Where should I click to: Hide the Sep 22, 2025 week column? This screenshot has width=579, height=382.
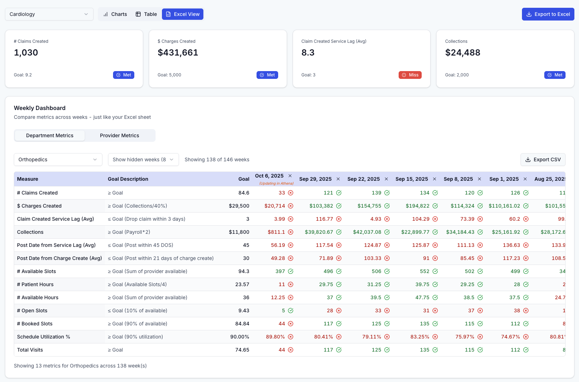click(x=386, y=179)
